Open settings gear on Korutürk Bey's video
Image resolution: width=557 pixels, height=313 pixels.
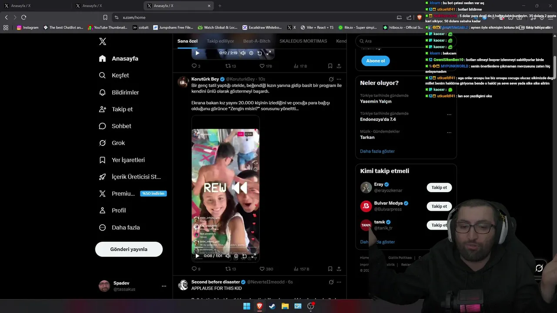pos(236,256)
